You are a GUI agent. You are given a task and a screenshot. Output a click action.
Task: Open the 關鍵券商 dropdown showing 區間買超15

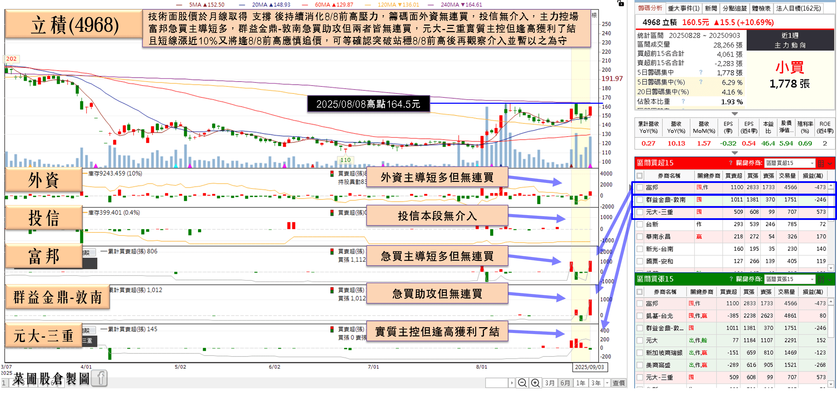coord(790,163)
